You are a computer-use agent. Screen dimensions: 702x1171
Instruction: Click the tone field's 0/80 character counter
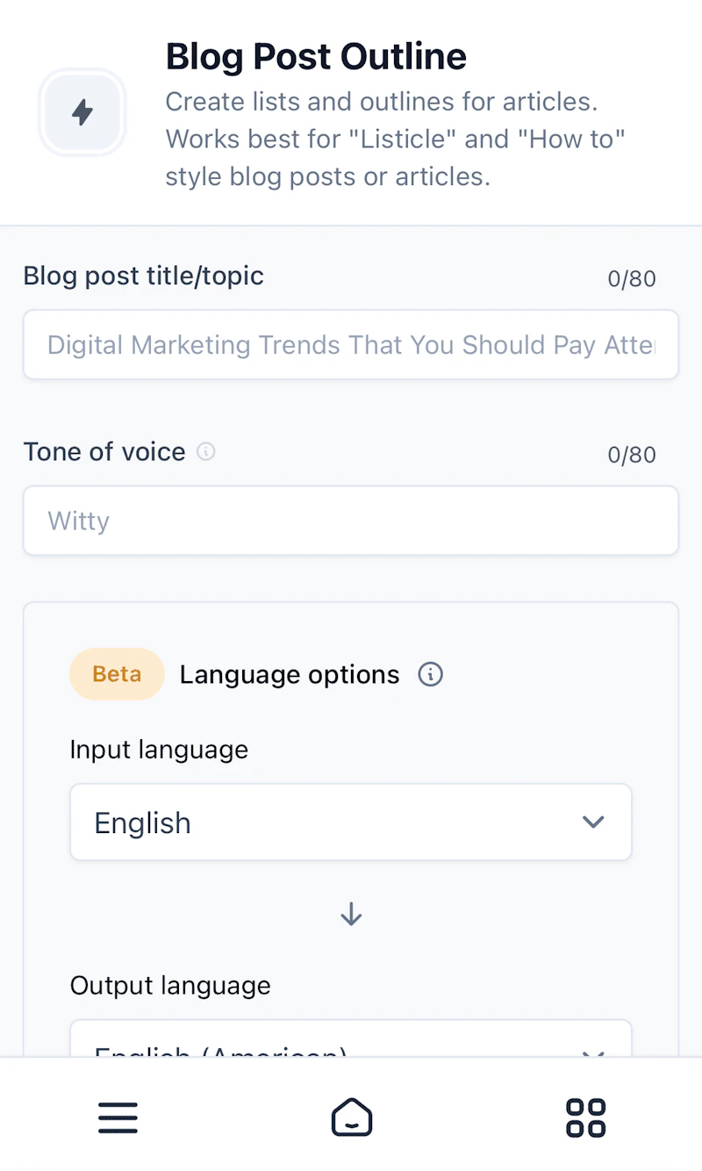pyautogui.click(x=631, y=455)
